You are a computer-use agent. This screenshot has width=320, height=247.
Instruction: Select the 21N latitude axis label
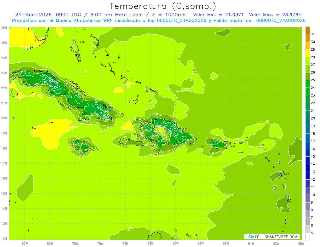(4, 103)
